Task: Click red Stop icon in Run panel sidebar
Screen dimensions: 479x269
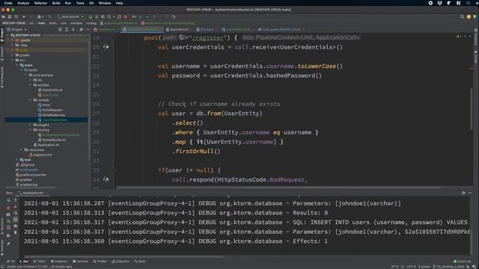Action: click(x=8, y=208)
